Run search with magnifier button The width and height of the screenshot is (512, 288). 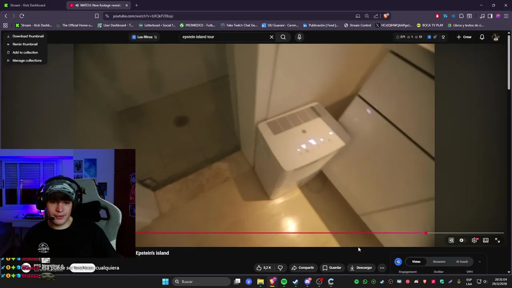pyautogui.click(x=283, y=37)
